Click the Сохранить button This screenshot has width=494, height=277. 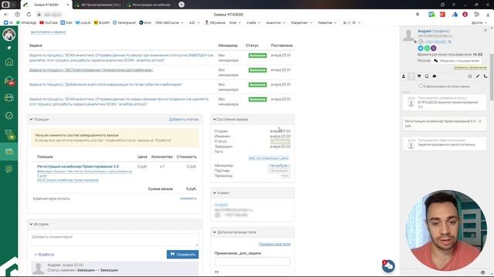(182, 255)
